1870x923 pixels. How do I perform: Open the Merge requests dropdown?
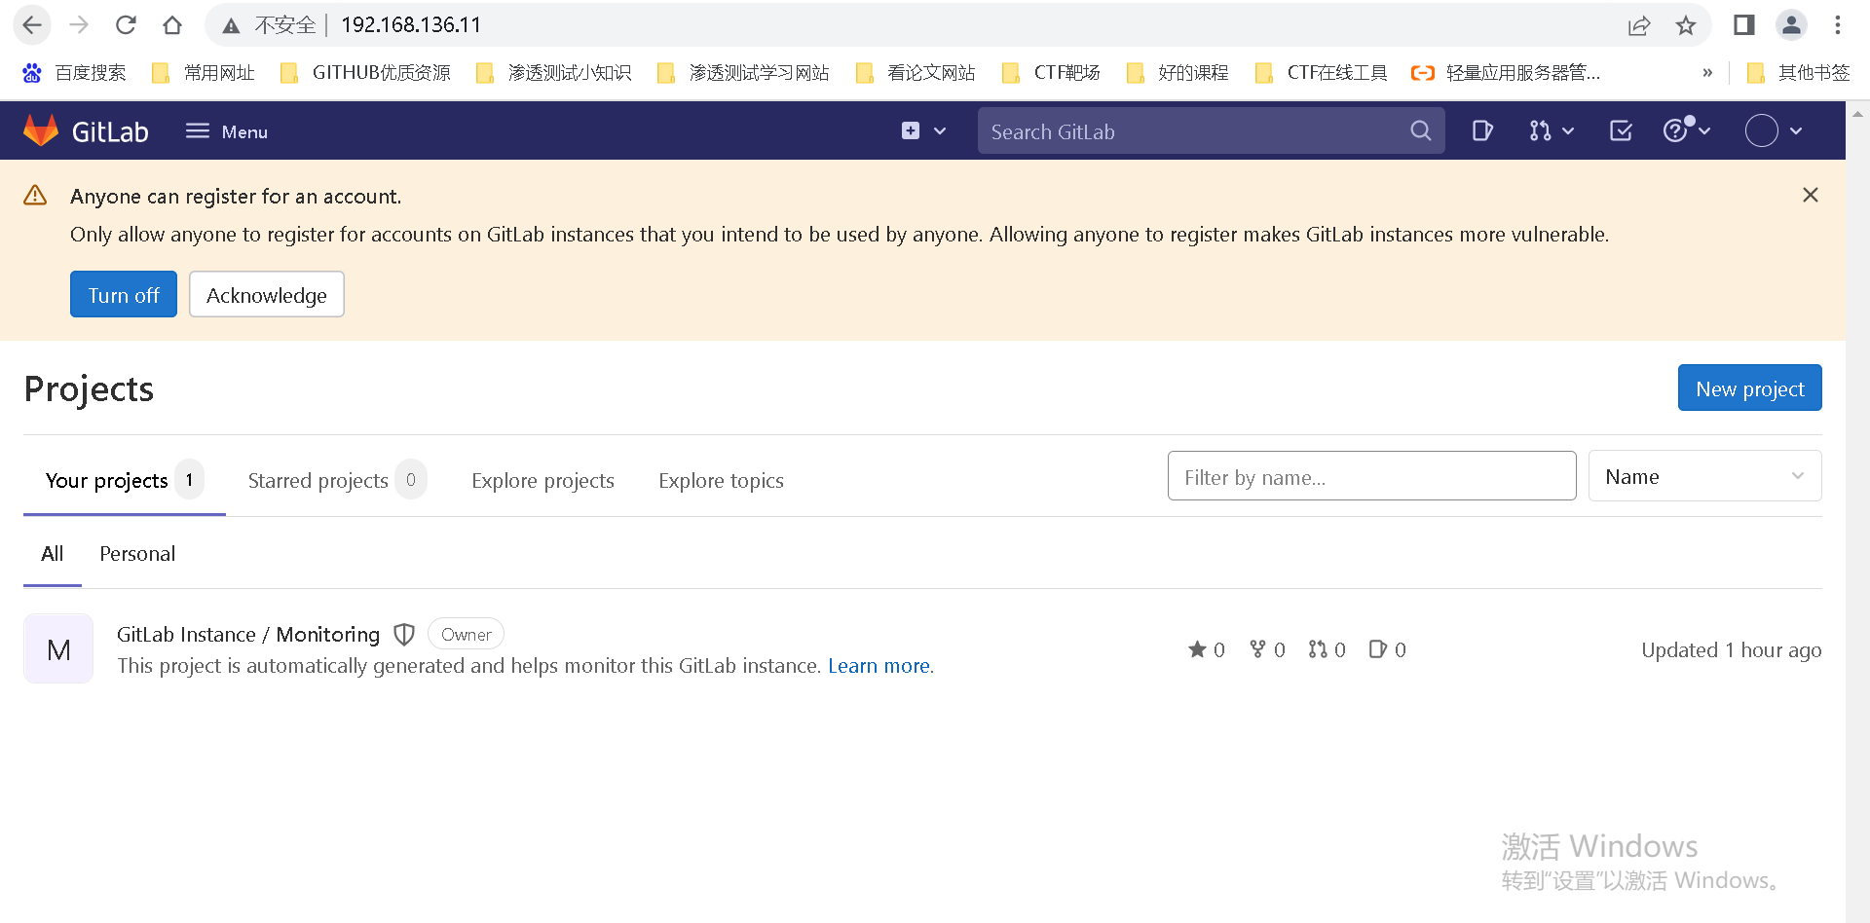point(1551,130)
